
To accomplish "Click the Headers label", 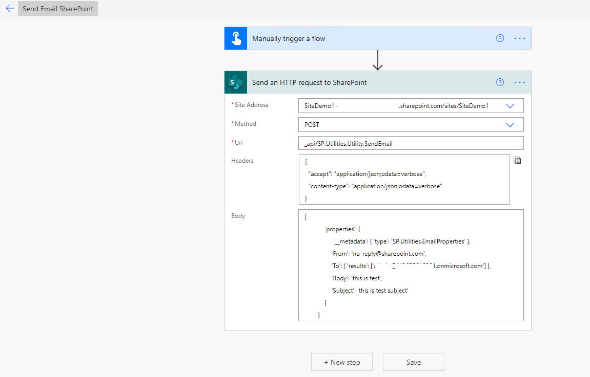I will point(242,160).
